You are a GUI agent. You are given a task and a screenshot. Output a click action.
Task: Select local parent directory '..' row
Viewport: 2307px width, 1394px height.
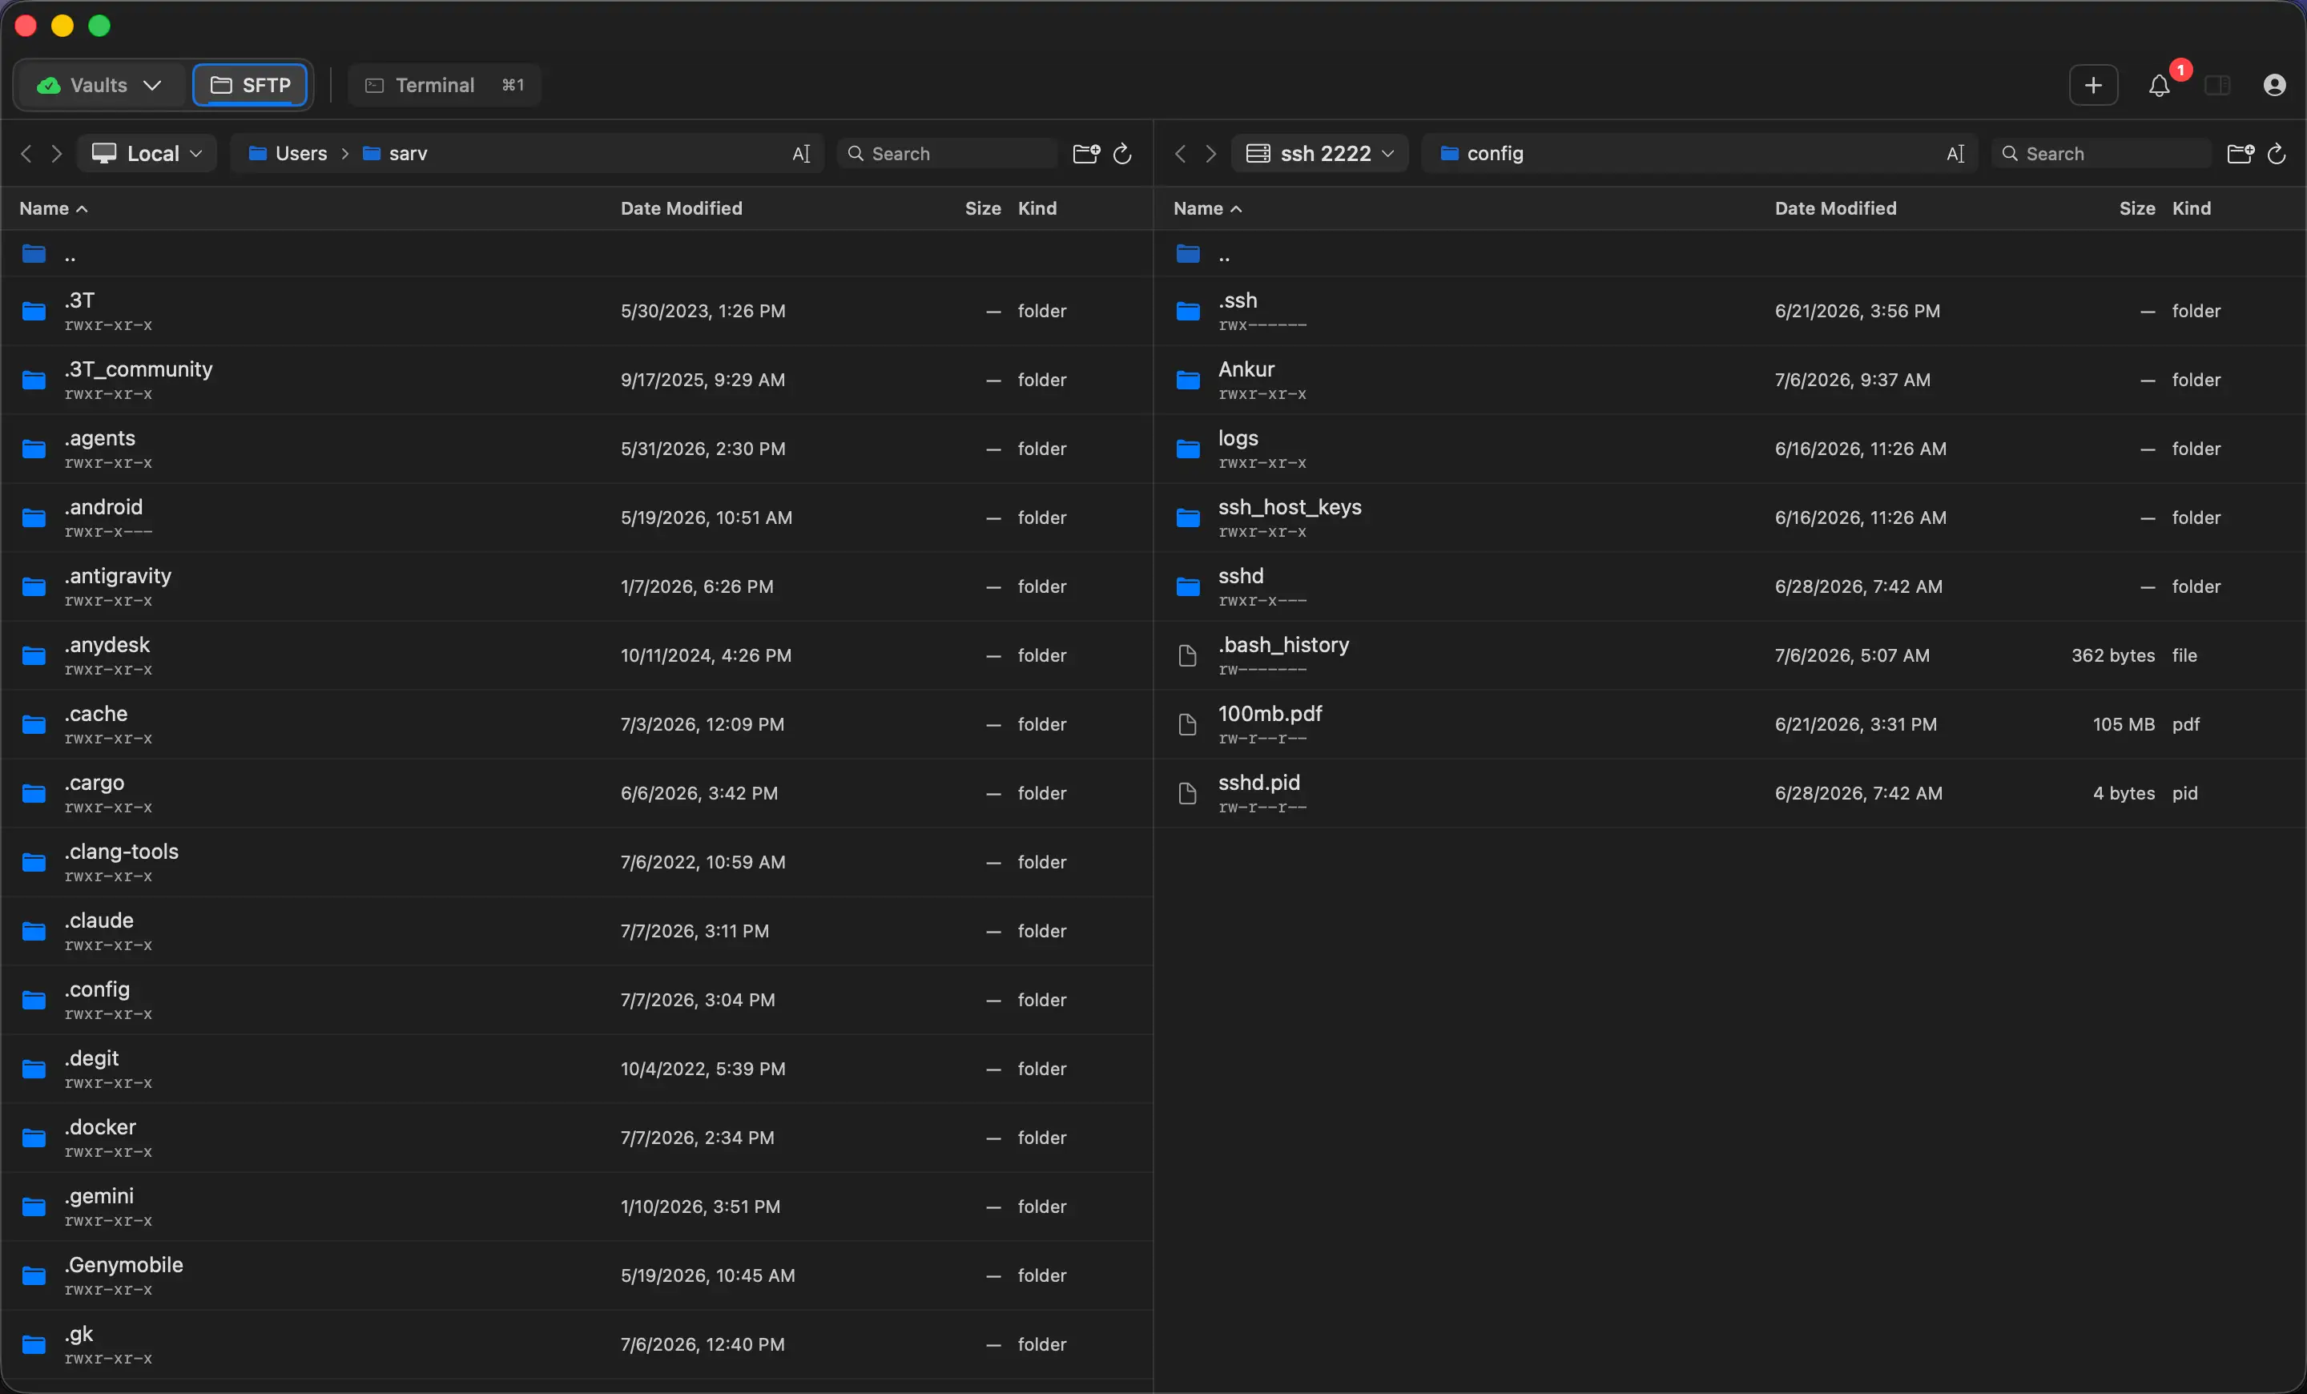577,254
